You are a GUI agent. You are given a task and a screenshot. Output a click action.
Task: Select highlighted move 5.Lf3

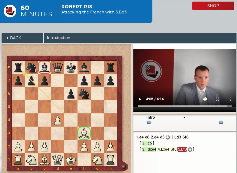[182, 149]
